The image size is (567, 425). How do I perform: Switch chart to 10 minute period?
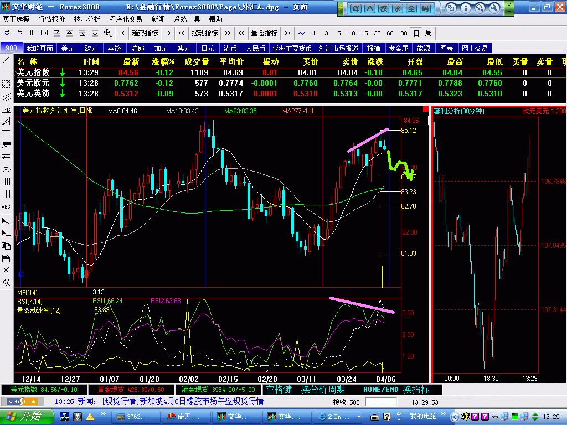point(352,33)
